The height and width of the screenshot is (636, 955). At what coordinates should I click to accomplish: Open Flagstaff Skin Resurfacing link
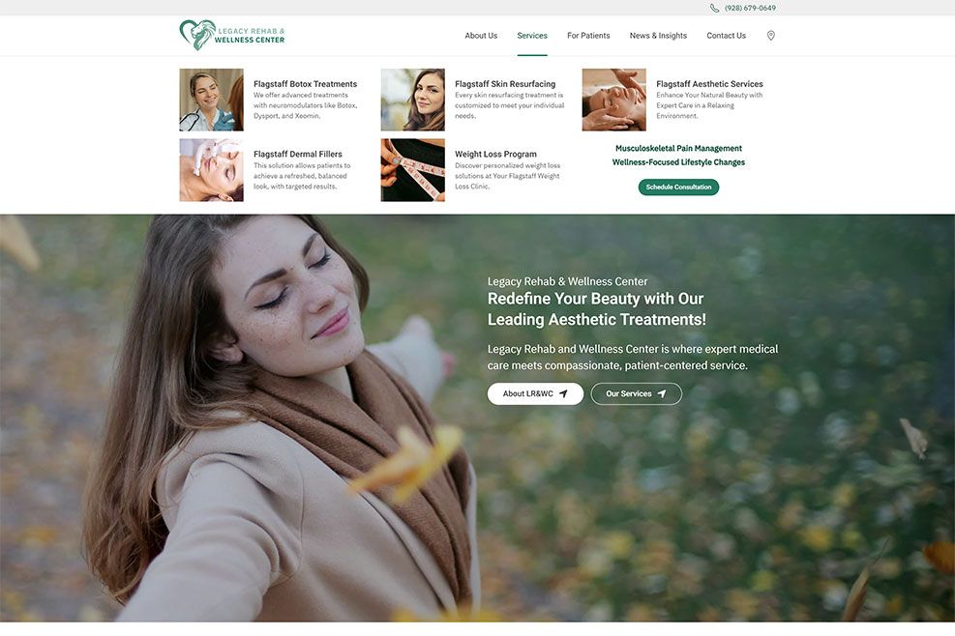click(505, 84)
